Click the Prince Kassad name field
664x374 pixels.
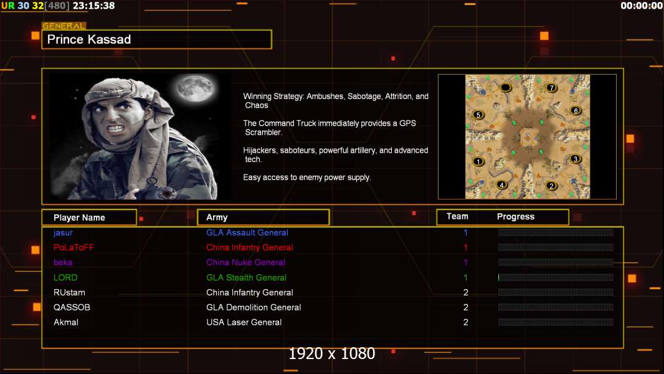click(x=156, y=40)
